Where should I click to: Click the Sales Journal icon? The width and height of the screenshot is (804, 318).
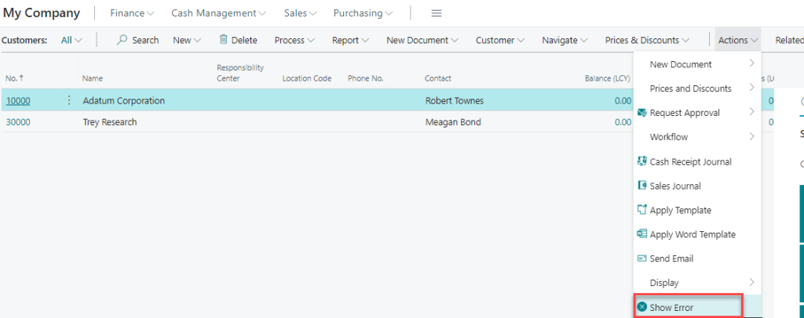tap(642, 186)
